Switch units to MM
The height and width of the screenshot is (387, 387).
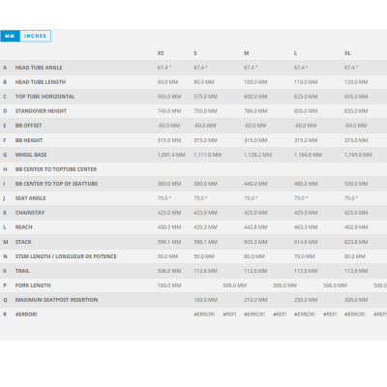tap(10, 36)
